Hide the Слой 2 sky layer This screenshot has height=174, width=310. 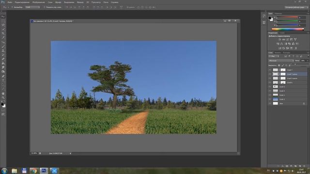click(270, 99)
